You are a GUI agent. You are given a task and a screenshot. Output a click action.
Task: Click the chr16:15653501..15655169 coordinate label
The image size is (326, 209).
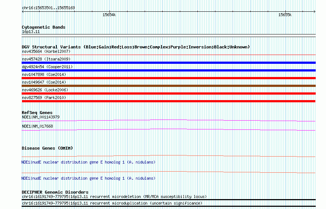tap(48, 8)
